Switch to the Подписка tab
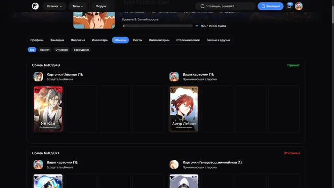The width and height of the screenshot is (334, 188). [78, 40]
